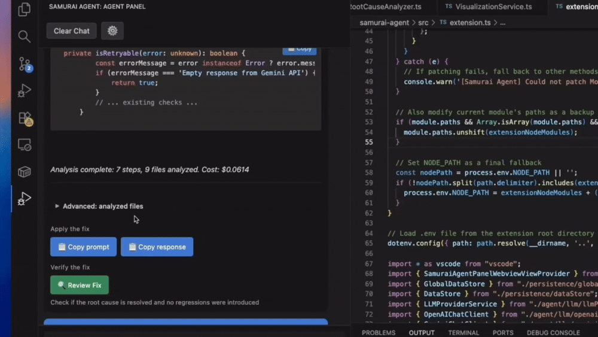This screenshot has width=598, height=337.
Task: Click the 'Set NODE_PATH as a final fallback' comment
Action: point(468,163)
